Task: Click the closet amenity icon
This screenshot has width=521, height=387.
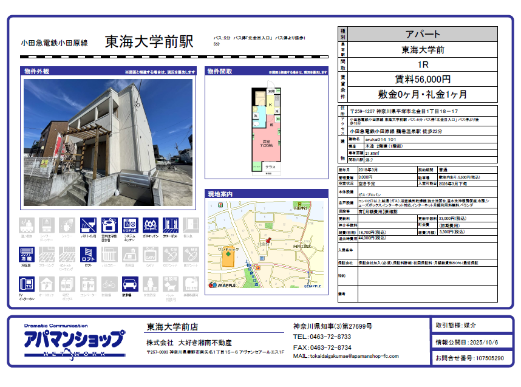Action: [x=171, y=226]
